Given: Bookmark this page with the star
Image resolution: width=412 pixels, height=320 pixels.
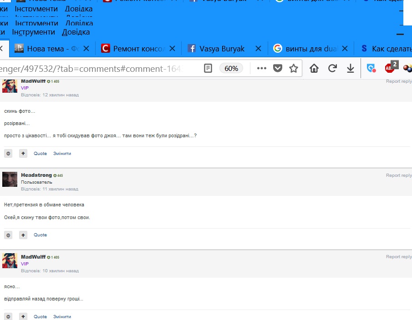Looking at the screenshot, I should (x=294, y=69).
